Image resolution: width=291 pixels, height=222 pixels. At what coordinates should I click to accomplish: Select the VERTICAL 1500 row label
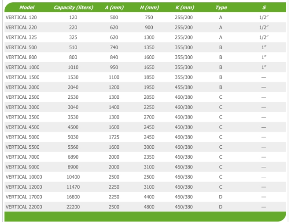[22, 77]
